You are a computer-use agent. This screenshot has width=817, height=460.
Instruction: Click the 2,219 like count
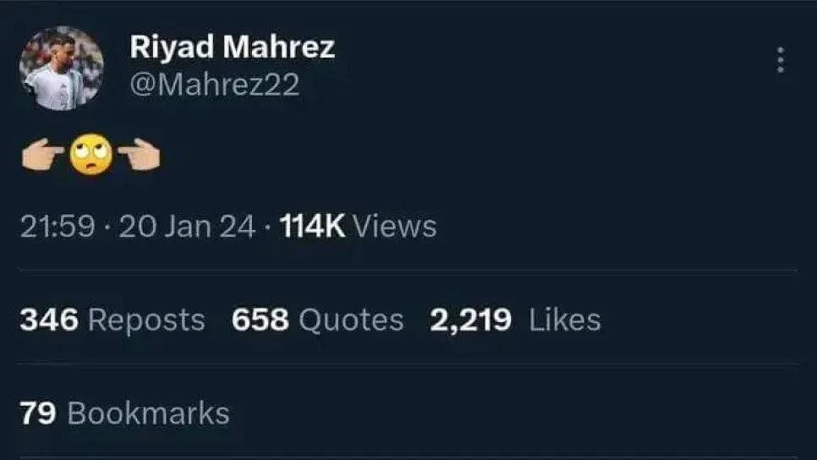[470, 320]
